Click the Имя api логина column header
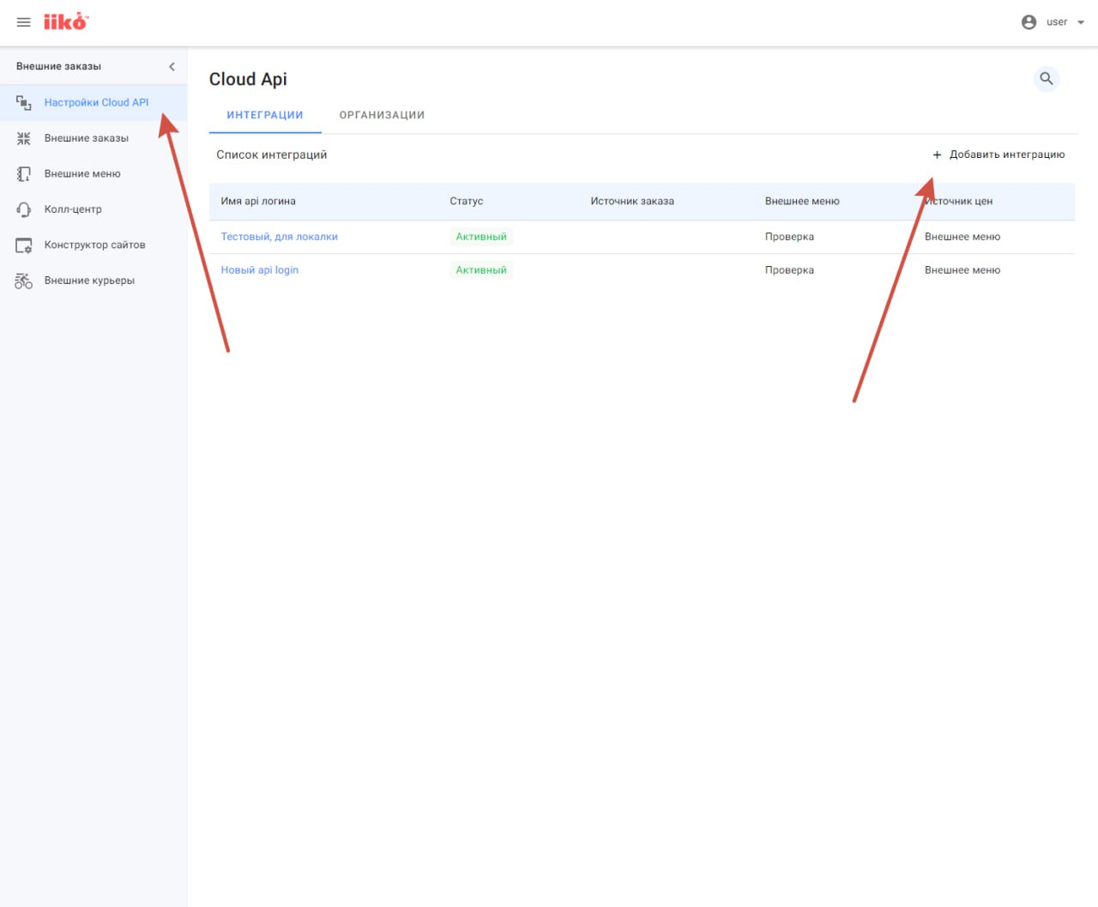This screenshot has width=1098, height=907. pyautogui.click(x=258, y=202)
